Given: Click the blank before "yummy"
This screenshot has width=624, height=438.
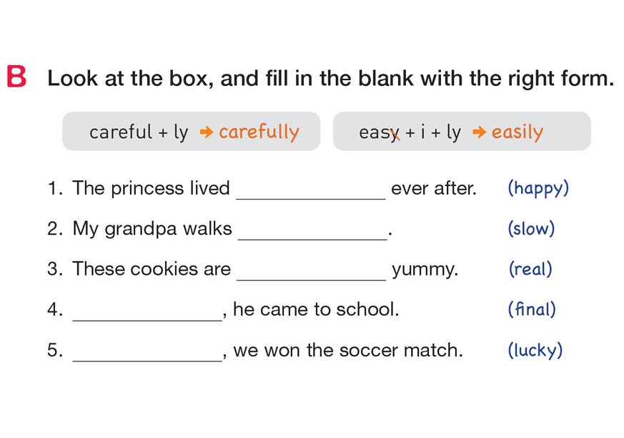Looking at the screenshot, I should click(310, 271).
